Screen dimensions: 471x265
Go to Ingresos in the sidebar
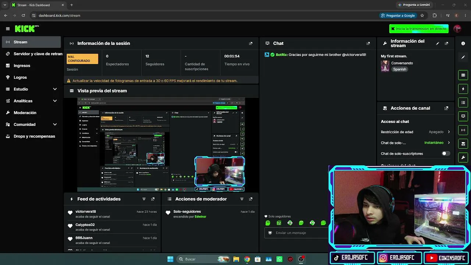click(31, 66)
